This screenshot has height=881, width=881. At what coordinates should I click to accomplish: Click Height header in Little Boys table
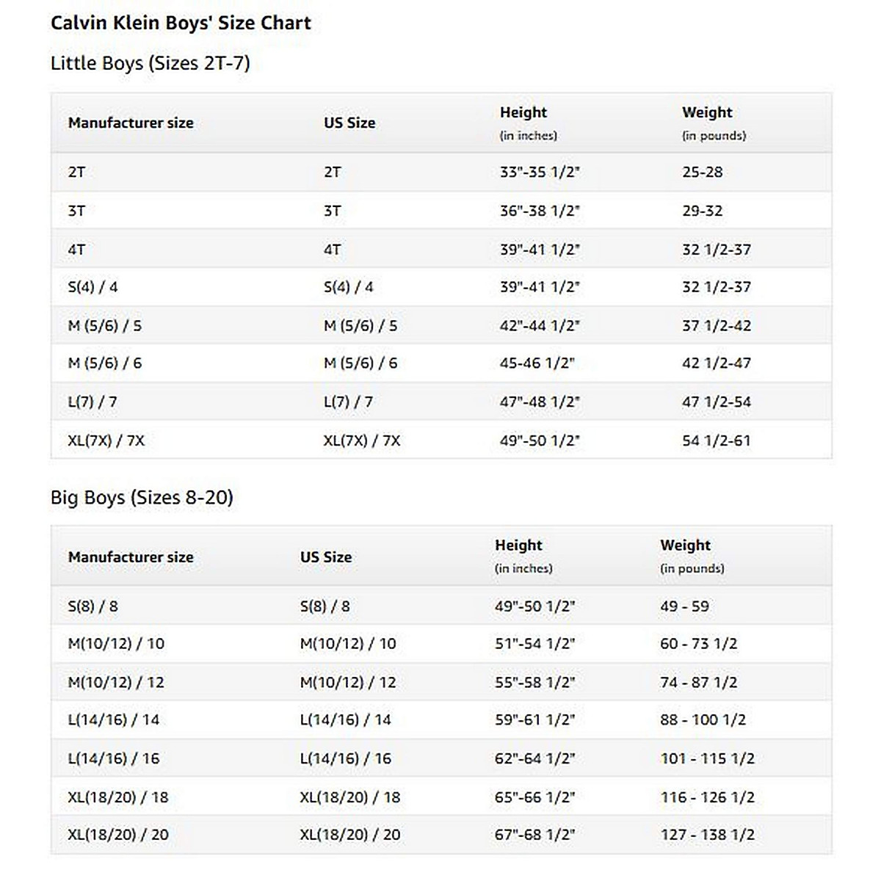pyautogui.click(x=523, y=112)
